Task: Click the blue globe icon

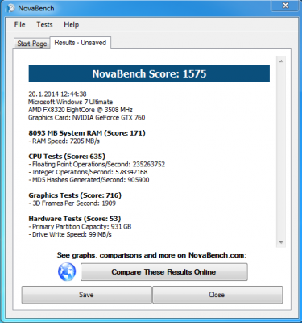Action: pos(67,272)
